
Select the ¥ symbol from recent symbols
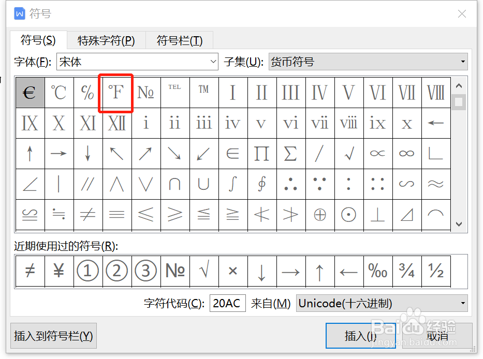[58, 271]
